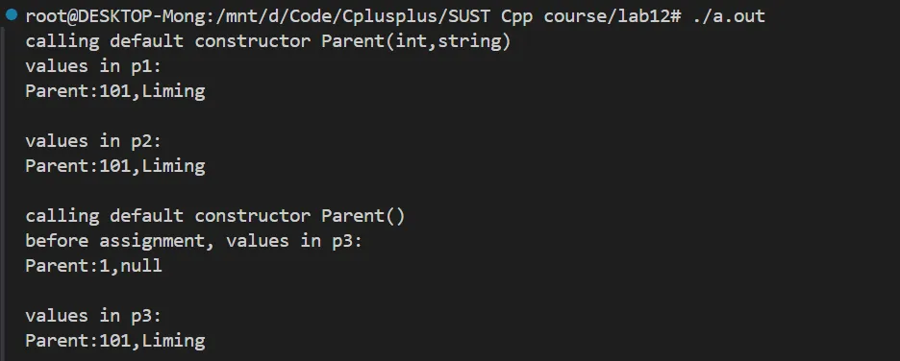This screenshot has width=900, height=361.
Task: Click the 'values in p2:' output line
Action: pos(94,141)
